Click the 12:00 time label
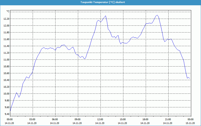The width and height of the screenshot is (201, 126). click(100, 119)
